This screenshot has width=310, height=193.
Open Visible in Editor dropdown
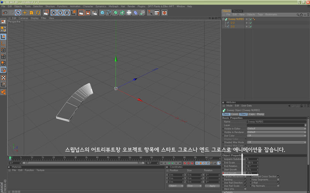277,128
